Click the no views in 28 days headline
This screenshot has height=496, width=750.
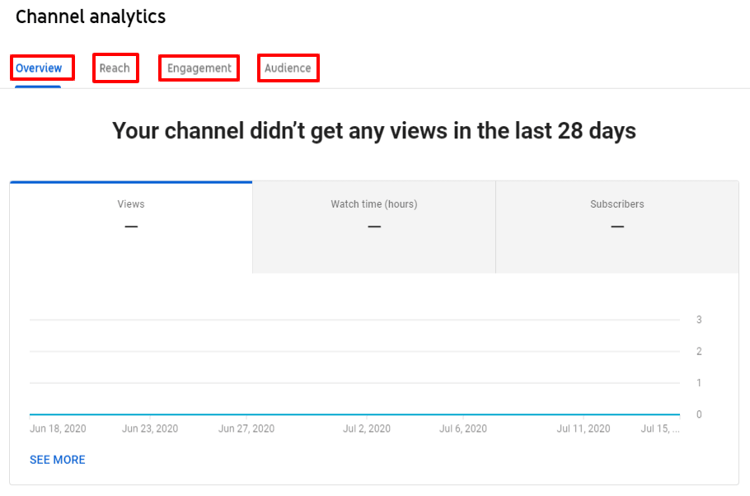coord(374,131)
